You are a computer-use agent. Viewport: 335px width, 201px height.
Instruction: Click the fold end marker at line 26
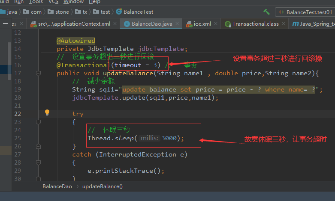[38, 147]
